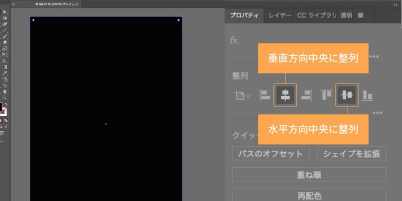
Task: Select the Line Segment tool
Action: pyautogui.click(x=5, y=30)
